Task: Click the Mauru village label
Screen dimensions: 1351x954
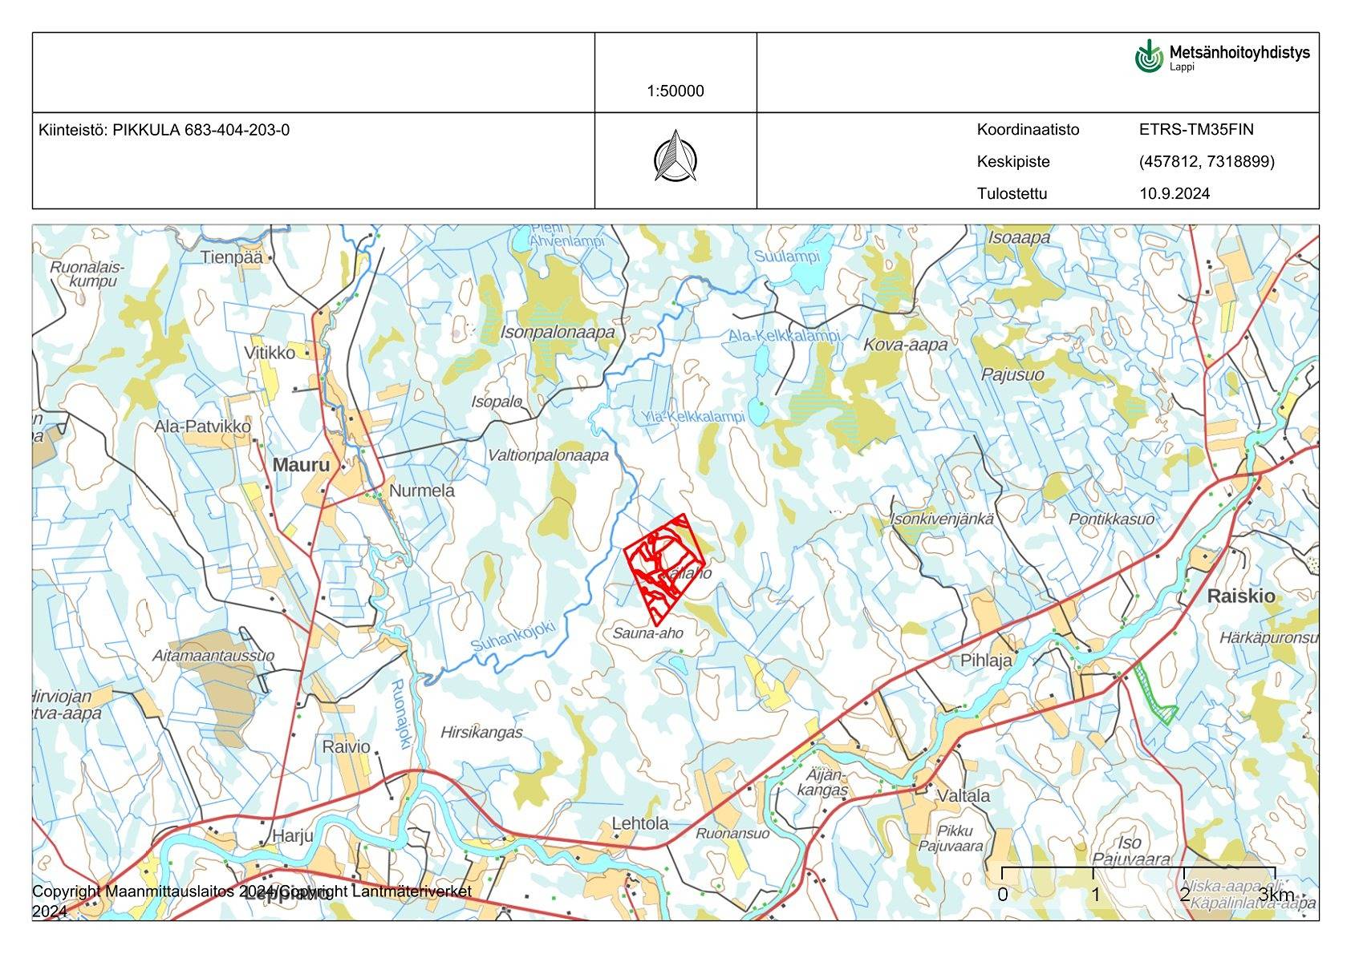Action: coord(301,465)
